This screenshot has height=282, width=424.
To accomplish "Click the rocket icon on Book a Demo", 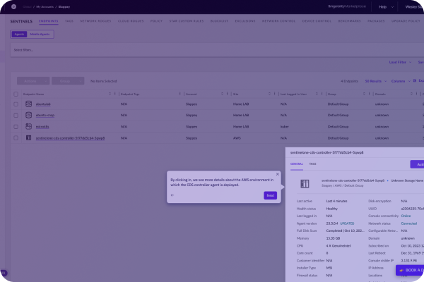I will pyautogui.click(x=401, y=270).
